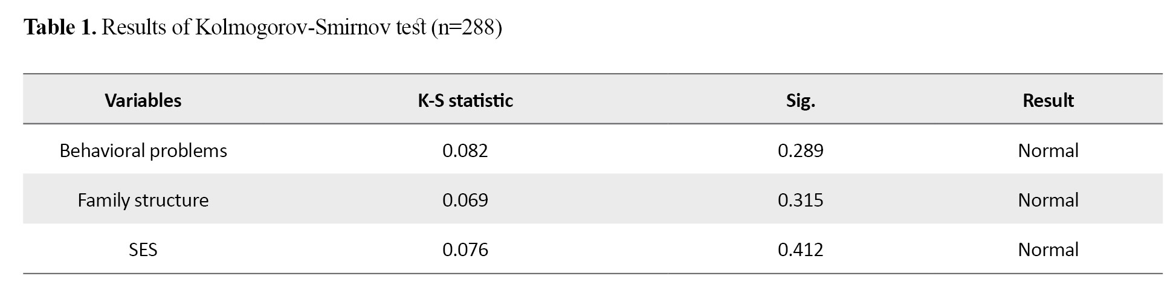Screen dimensions: 1176x302
Task: Click the 0.082 K-S statistic value
Action: [465, 150]
